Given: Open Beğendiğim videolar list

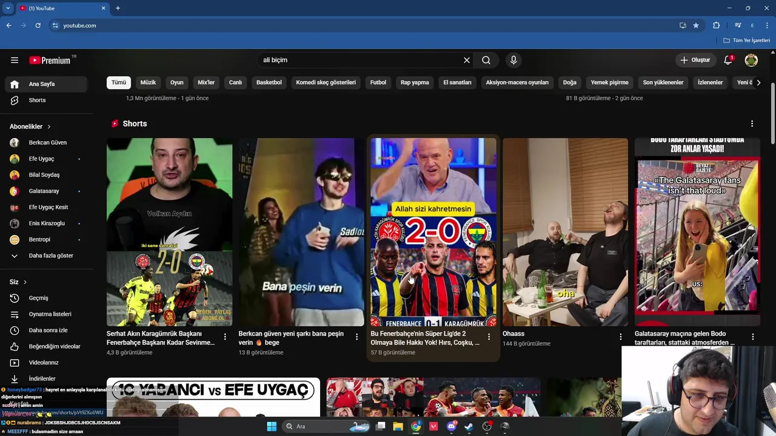Looking at the screenshot, I should (47, 346).
